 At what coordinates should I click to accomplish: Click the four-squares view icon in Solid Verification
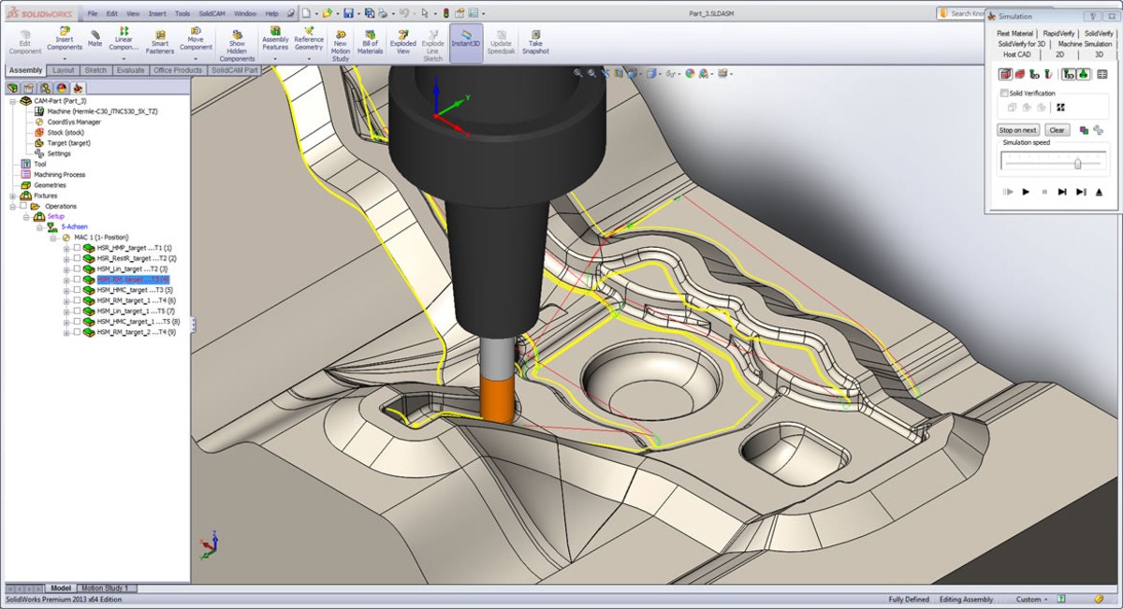[x=1060, y=108]
